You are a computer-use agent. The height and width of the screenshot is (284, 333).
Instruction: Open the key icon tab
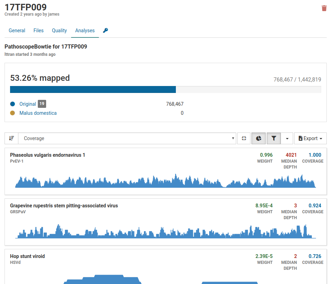tap(105, 31)
